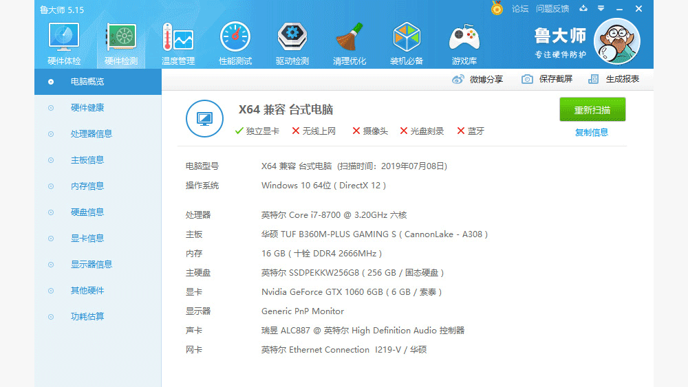Open 温度管理 temperature management icon
The height and width of the screenshot is (387, 688).
tap(178, 44)
